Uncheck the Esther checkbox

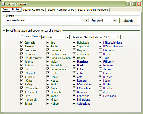pos(22,103)
